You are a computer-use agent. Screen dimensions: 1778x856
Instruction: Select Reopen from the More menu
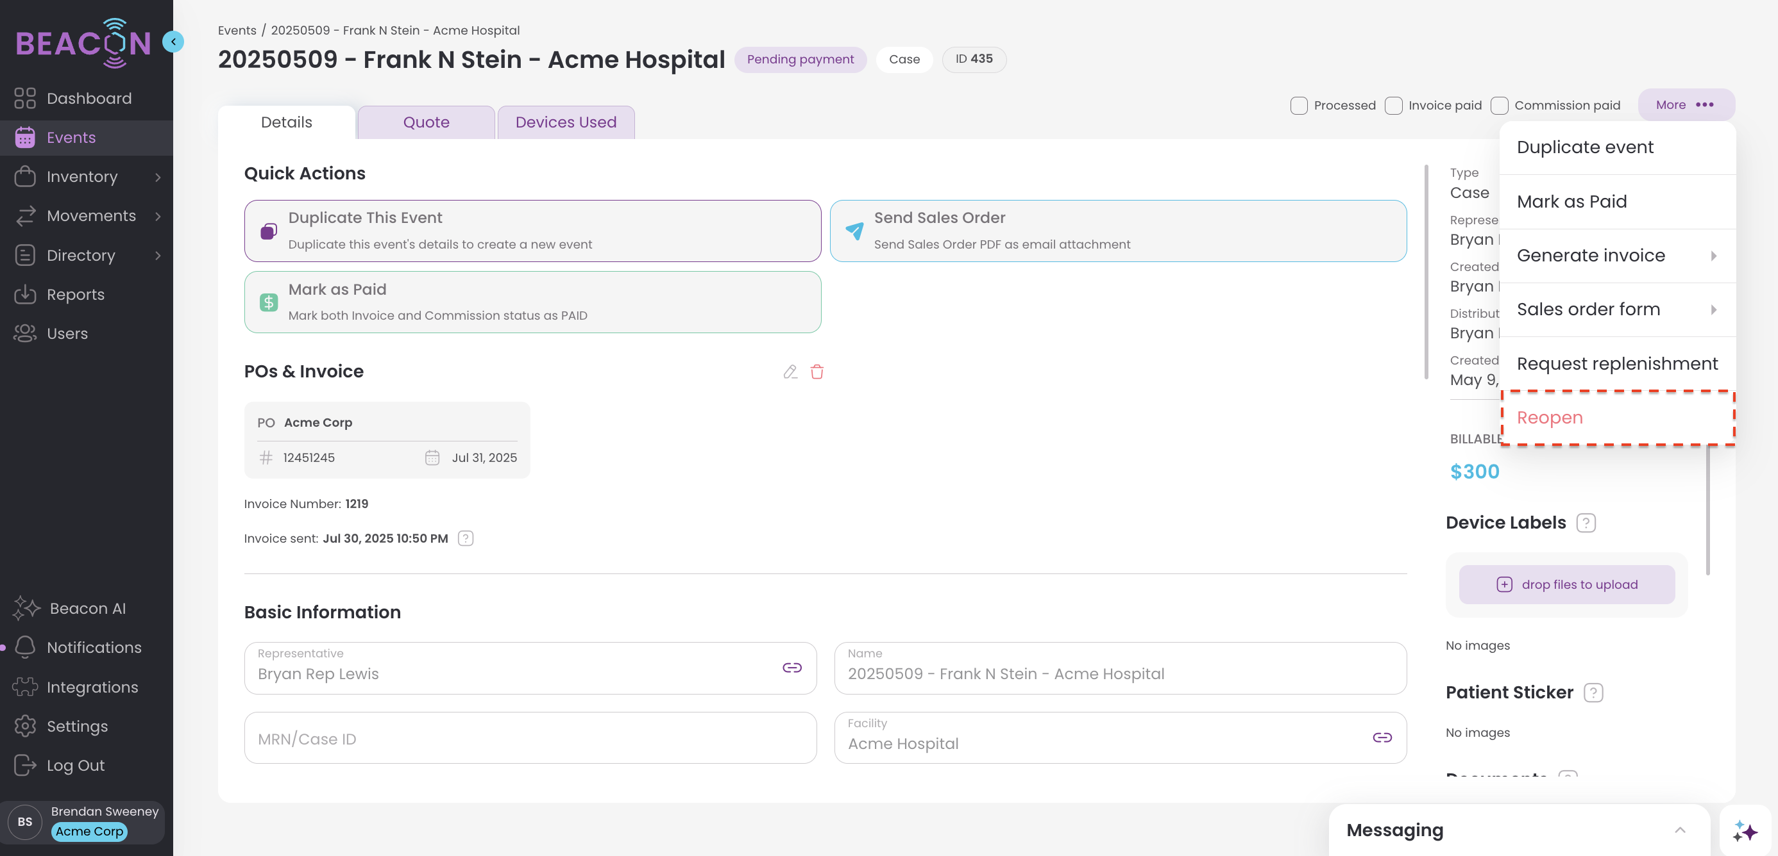tap(1550, 418)
